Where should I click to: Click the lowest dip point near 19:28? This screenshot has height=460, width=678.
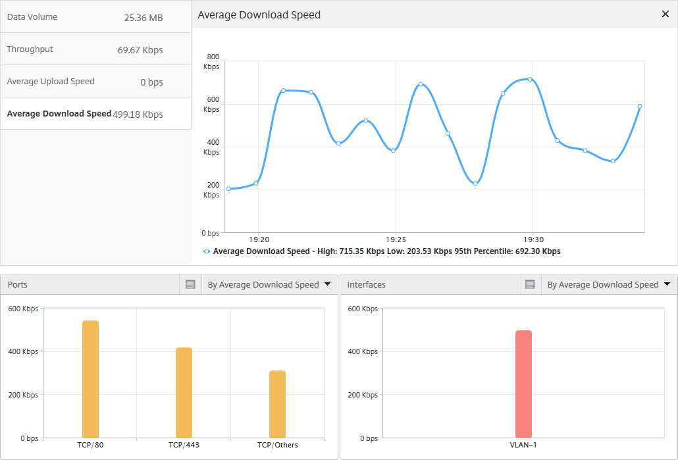(x=475, y=184)
